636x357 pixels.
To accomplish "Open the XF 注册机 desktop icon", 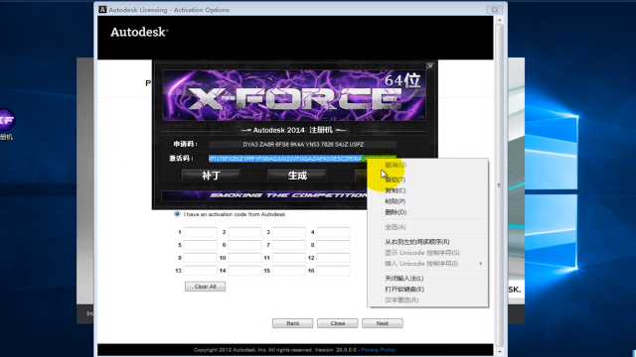I will pyautogui.click(x=7, y=120).
